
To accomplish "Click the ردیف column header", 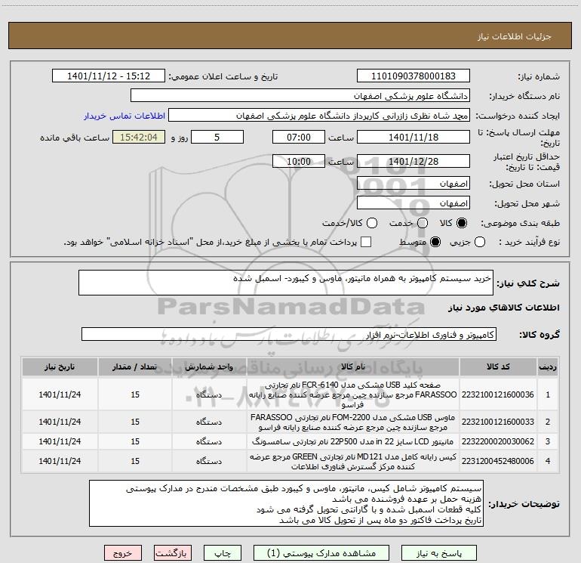I will click(548, 367).
